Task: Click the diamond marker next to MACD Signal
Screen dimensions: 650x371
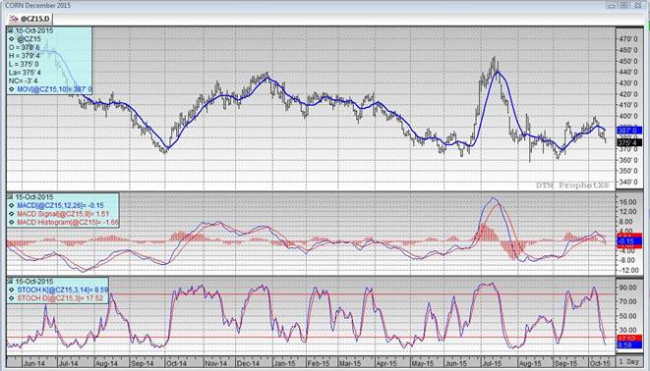Action: click(x=12, y=214)
